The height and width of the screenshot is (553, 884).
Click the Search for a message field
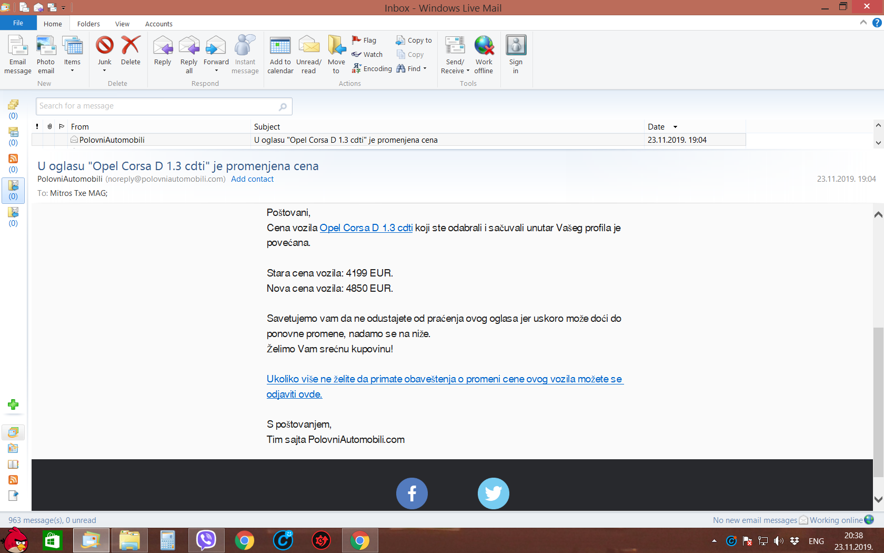(x=164, y=106)
